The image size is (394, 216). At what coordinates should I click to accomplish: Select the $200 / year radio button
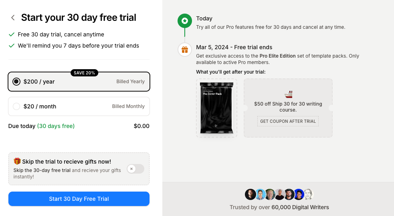(x=16, y=82)
